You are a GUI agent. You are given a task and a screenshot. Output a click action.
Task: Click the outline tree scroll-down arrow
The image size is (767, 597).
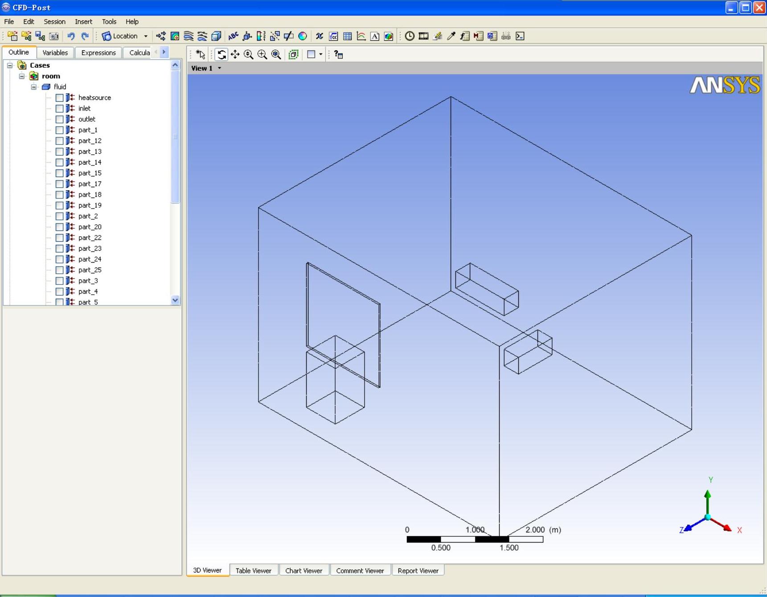175,300
